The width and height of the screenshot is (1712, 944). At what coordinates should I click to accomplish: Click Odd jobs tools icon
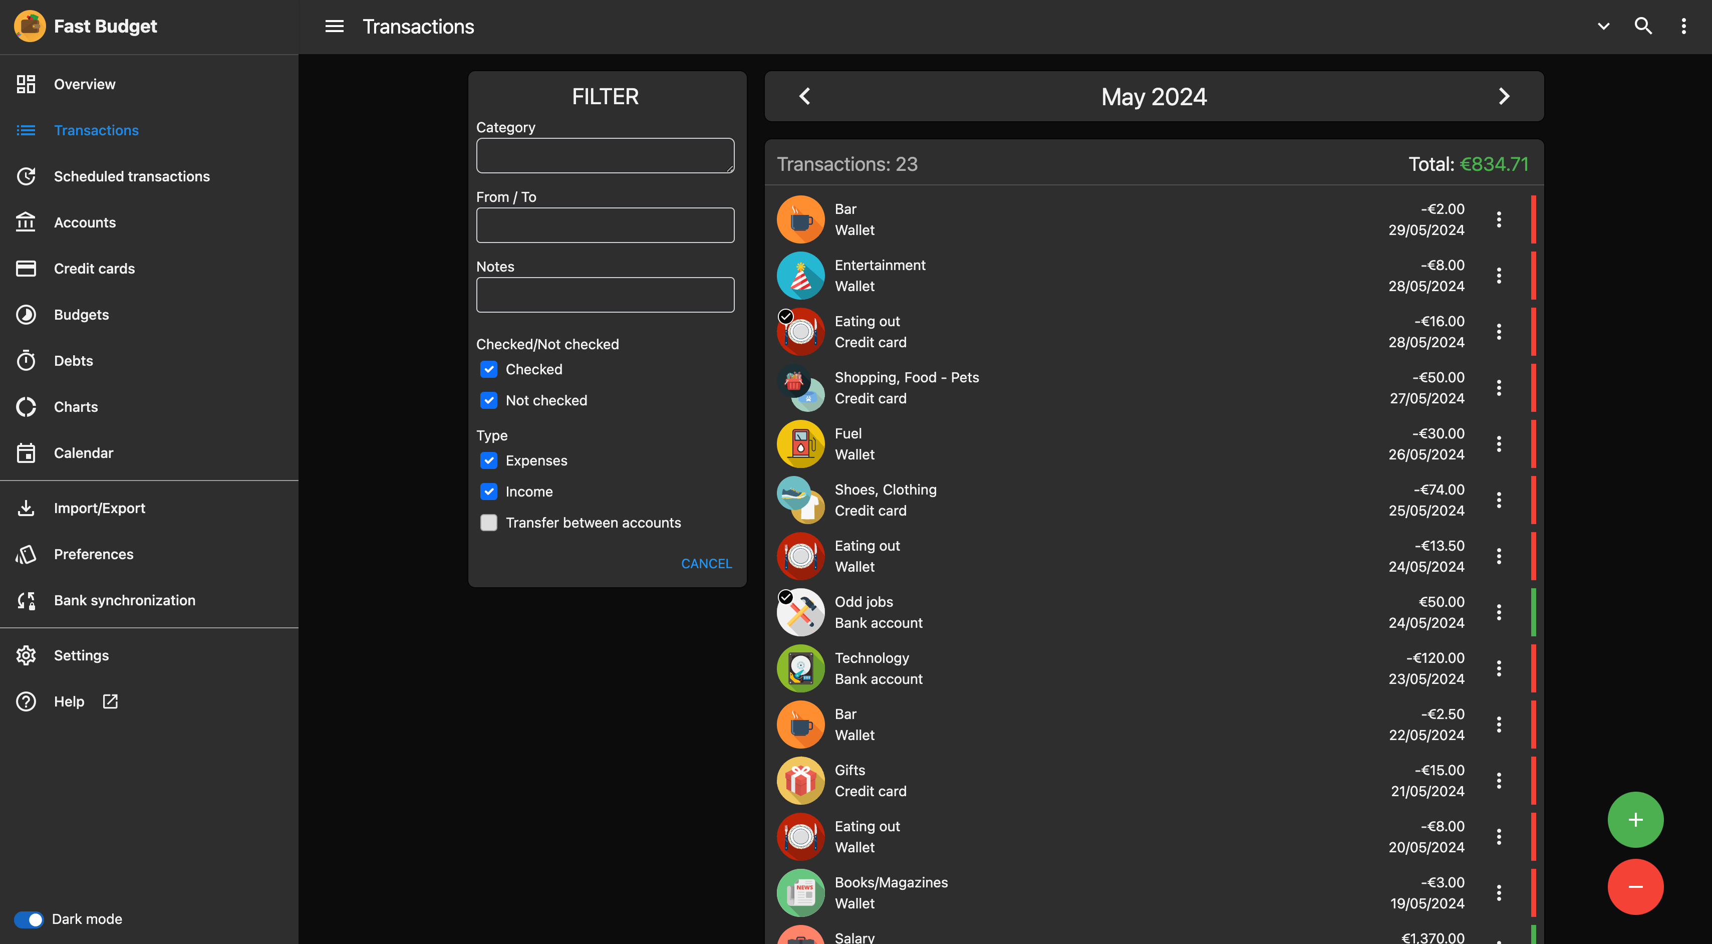(800, 612)
